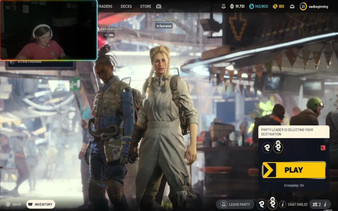The image size is (338, 211).
Task: Click the INVENTORY button
Action: [x=41, y=204]
